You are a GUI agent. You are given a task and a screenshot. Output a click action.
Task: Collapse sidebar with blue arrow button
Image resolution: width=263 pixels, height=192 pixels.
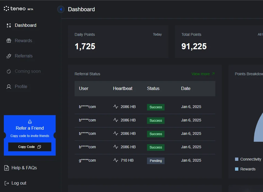coord(61,9)
